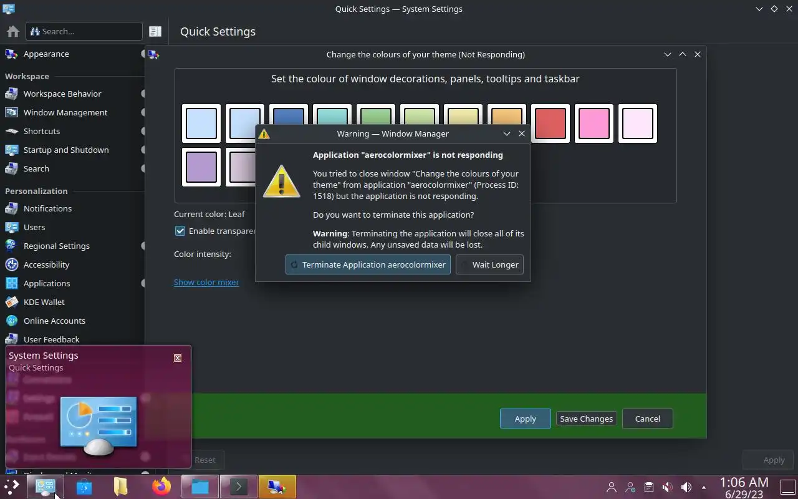The width and height of the screenshot is (798, 499).
Task: Close the Warning Window Manager dialog
Action: pos(522,133)
